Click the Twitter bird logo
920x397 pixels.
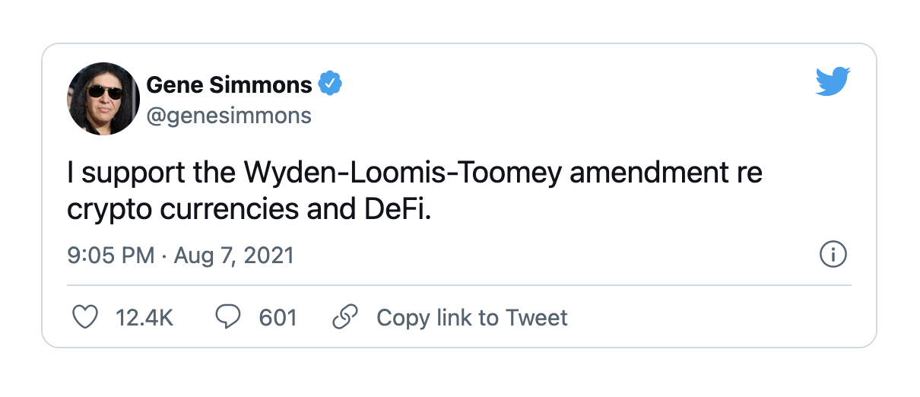click(833, 81)
